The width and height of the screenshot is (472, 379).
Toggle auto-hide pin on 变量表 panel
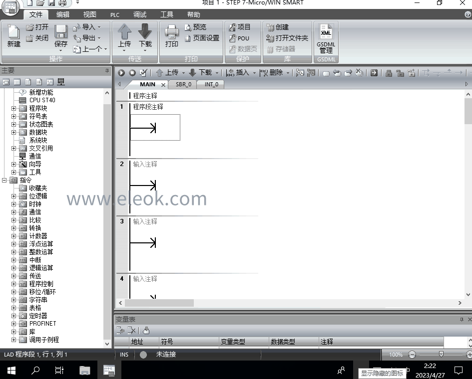(462, 319)
